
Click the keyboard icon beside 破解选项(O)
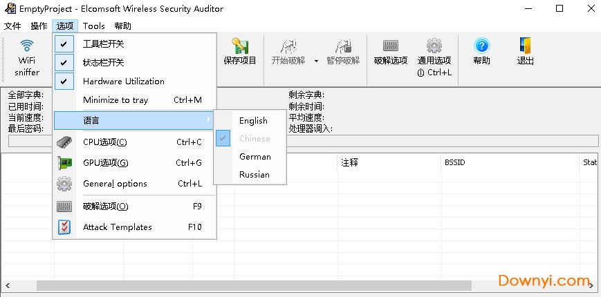(64, 207)
